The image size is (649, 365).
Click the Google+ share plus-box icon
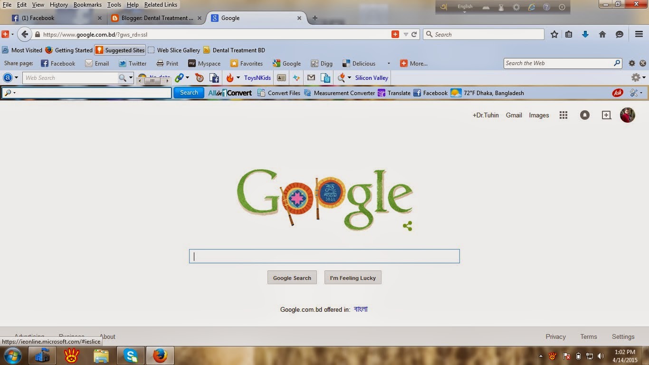pyautogui.click(x=606, y=115)
